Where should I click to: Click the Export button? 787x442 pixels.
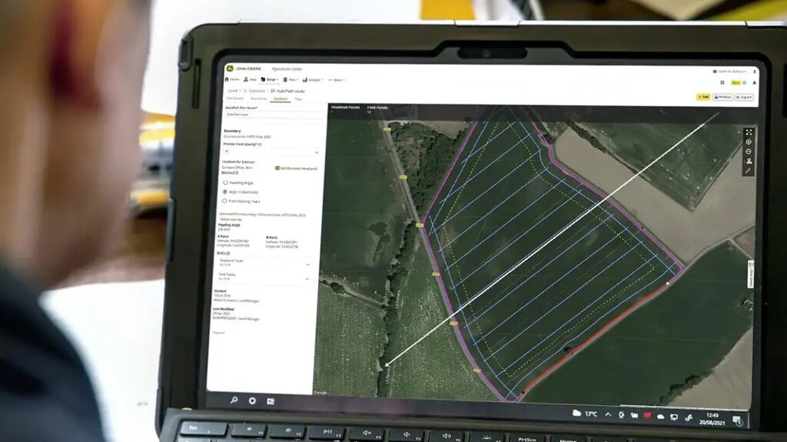coord(744,97)
